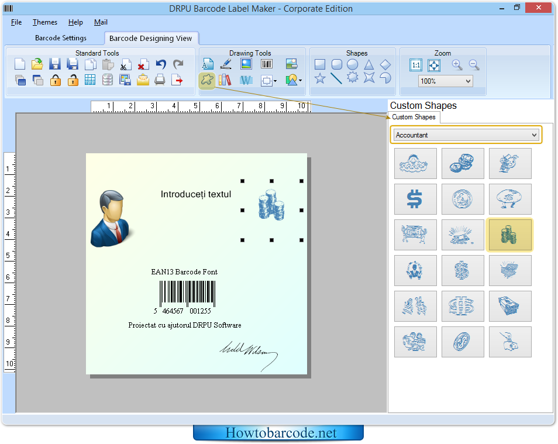This screenshot has height=444, width=558.
Task: Unlock object using open padlock icon
Action: 73,80
